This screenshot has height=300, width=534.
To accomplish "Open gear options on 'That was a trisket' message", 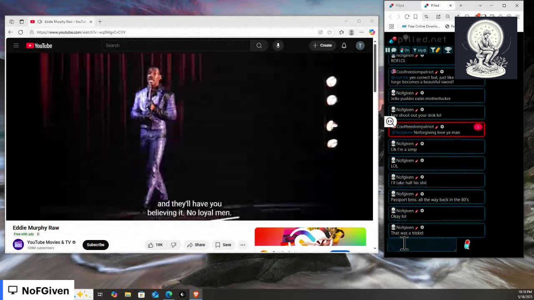I will pos(422,227).
